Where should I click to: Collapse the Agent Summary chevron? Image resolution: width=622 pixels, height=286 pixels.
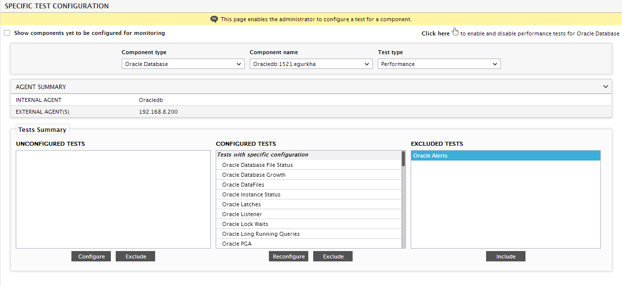606,87
